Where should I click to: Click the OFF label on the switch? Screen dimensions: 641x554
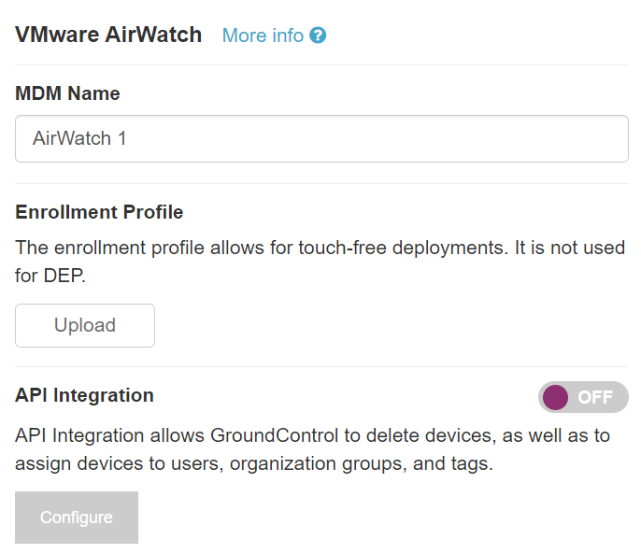point(595,397)
